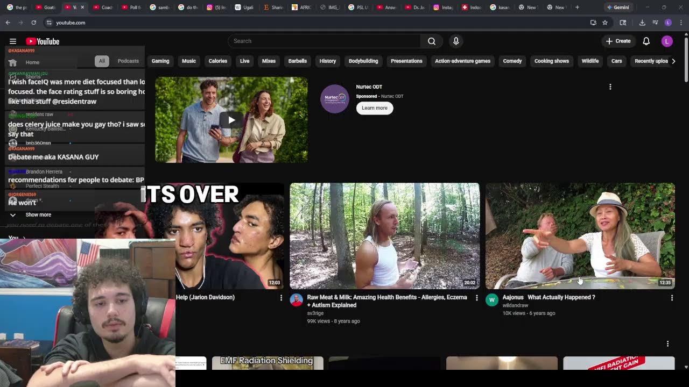Image resolution: width=689 pixels, height=387 pixels.
Task: Open the Aajonus video thumbnail
Action: coord(580,236)
